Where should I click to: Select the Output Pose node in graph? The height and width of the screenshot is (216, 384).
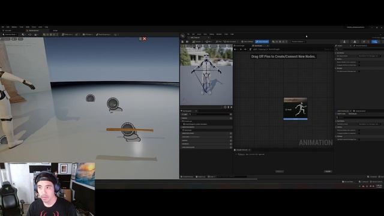[296, 109]
